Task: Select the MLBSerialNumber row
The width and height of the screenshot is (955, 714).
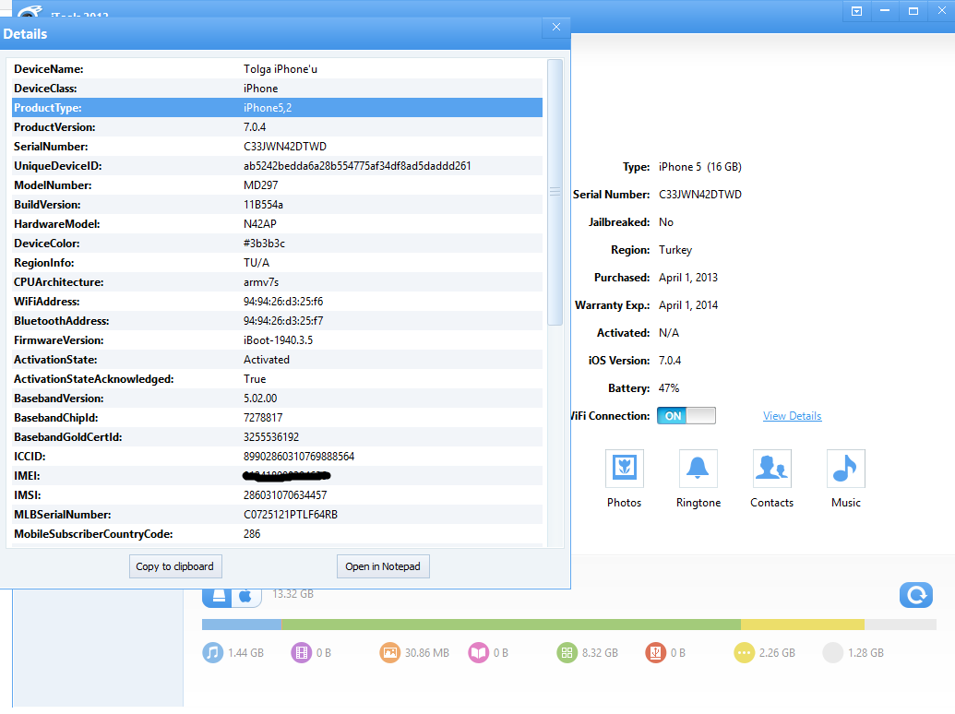Action: click(x=277, y=515)
